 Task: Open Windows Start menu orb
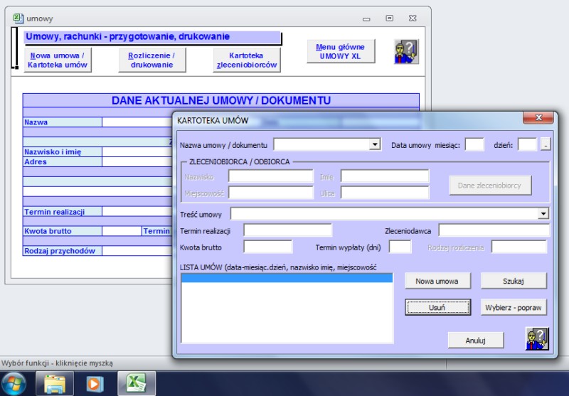pos(14,384)
